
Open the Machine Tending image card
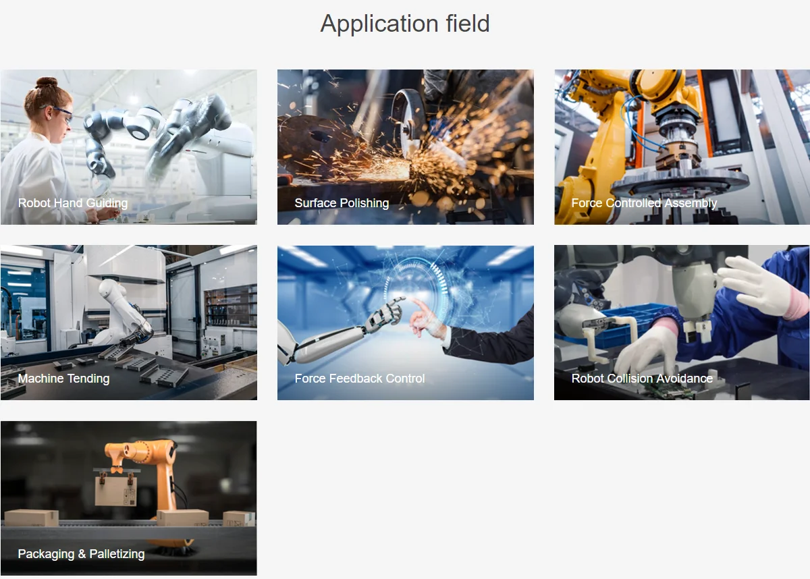tap(128, 323)
